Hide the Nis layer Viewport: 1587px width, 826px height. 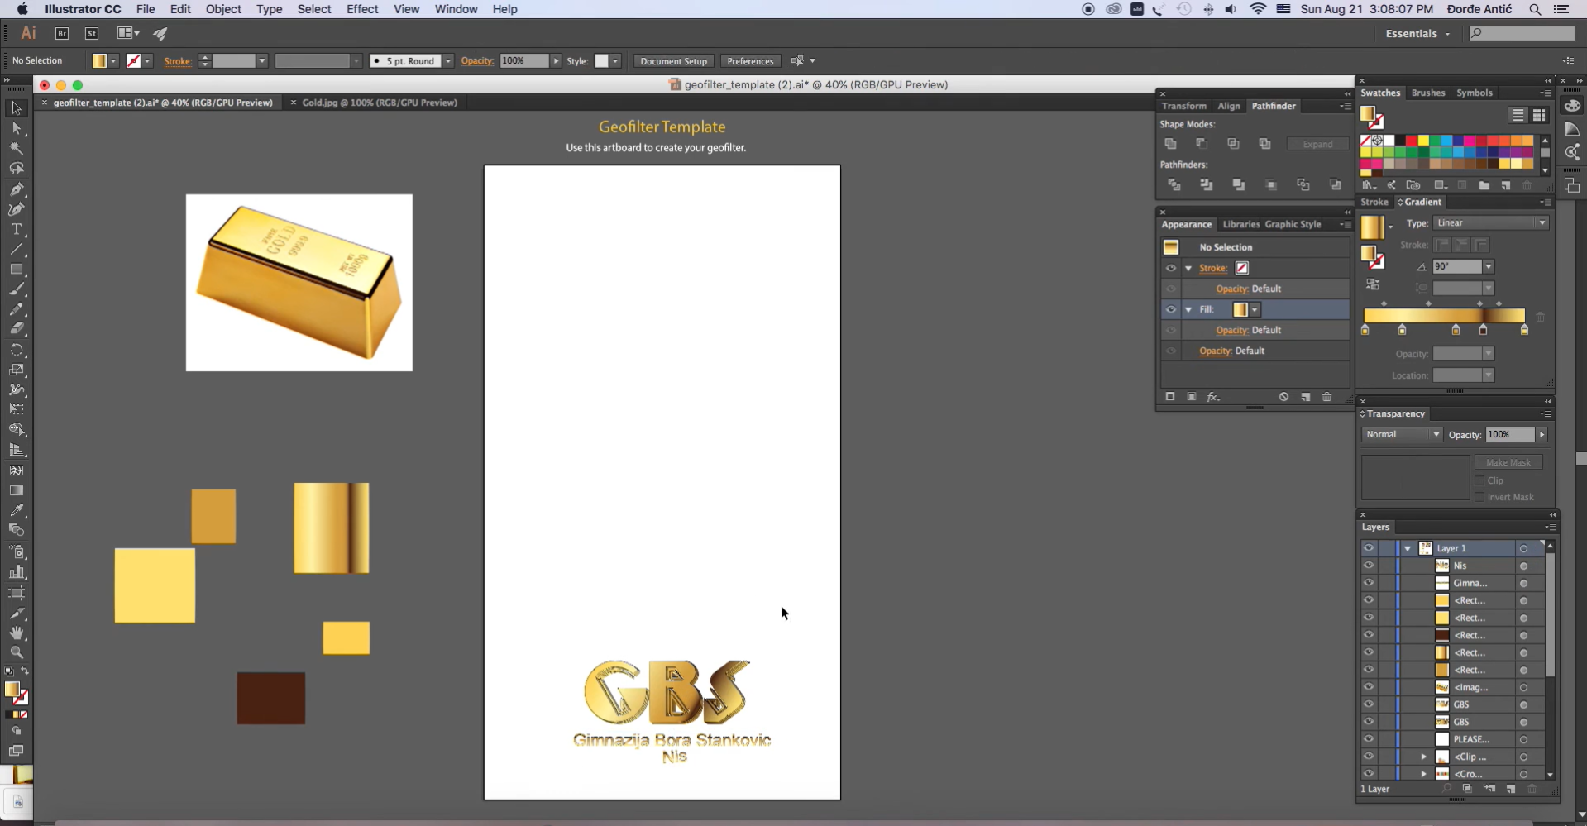pos(1369,566)
